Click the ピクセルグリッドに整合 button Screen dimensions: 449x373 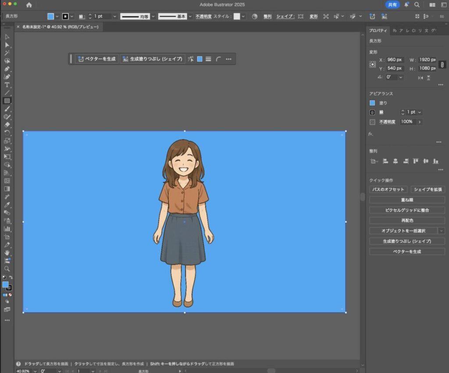point(407,210)
